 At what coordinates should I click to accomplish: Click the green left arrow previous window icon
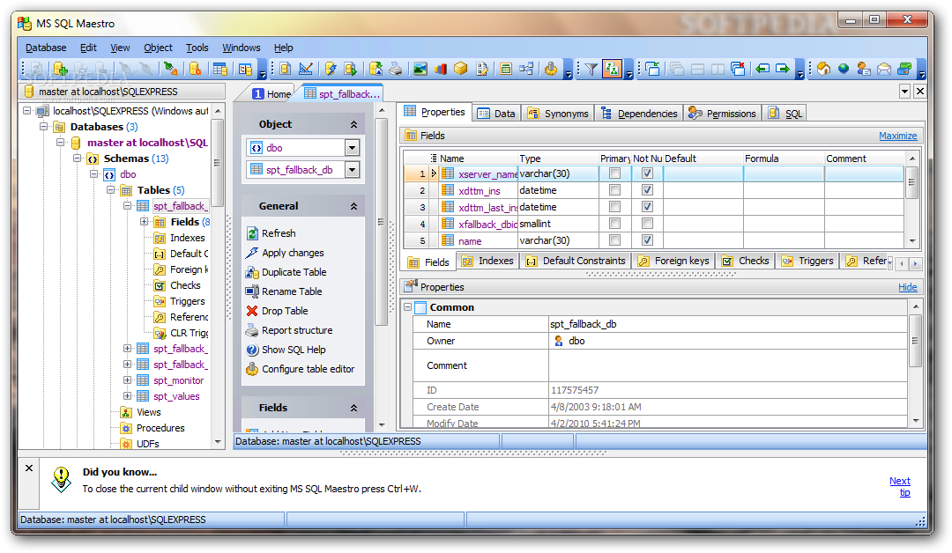tap(762, 69)
